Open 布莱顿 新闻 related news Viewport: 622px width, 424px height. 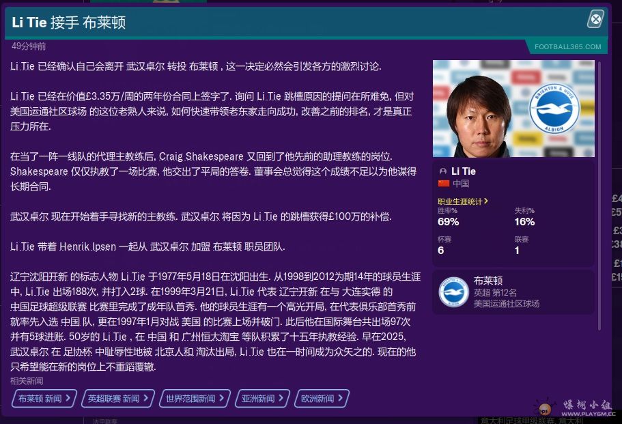point(44,398)
